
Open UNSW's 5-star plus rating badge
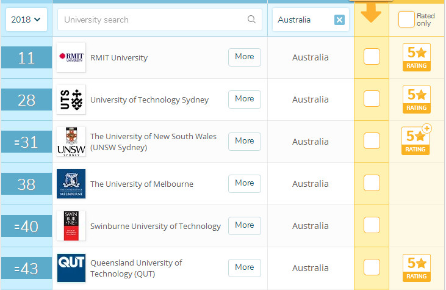point(417,140)
